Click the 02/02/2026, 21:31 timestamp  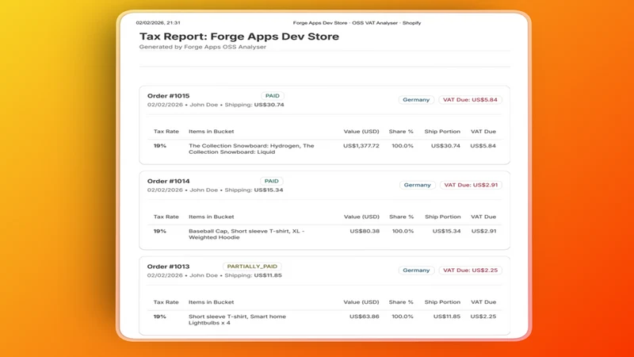tap(158, 23)
